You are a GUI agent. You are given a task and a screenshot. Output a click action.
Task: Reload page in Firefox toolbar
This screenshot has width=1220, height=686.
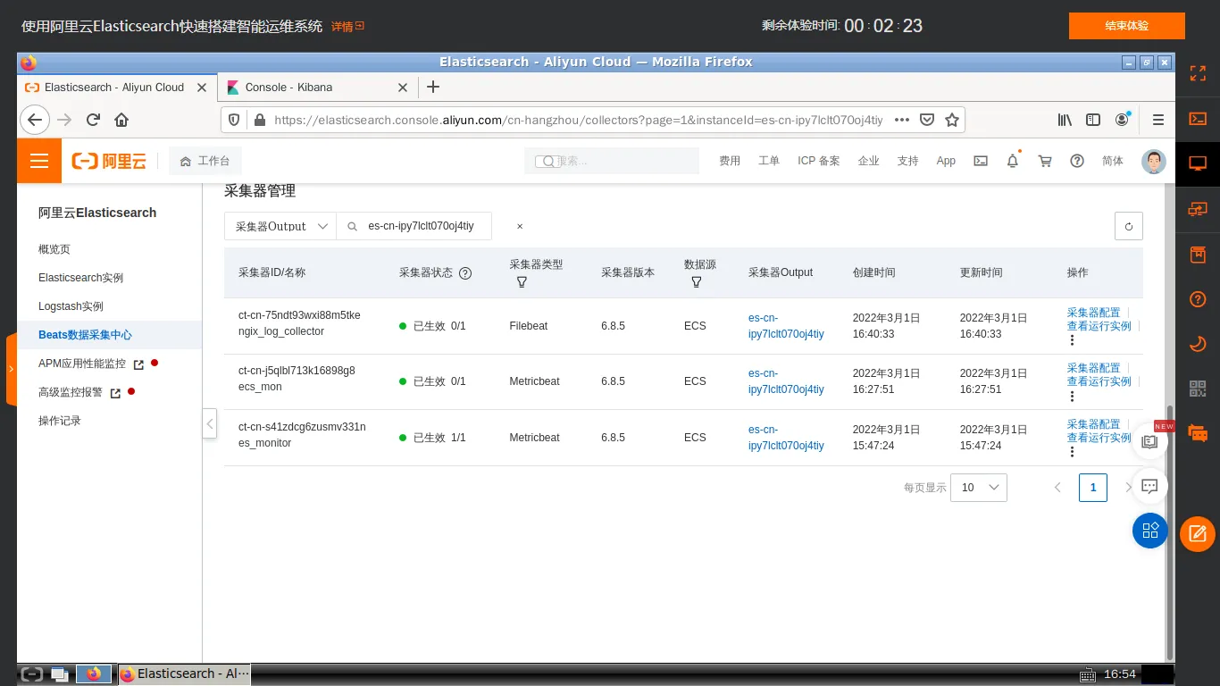click(x=93, y=120)
